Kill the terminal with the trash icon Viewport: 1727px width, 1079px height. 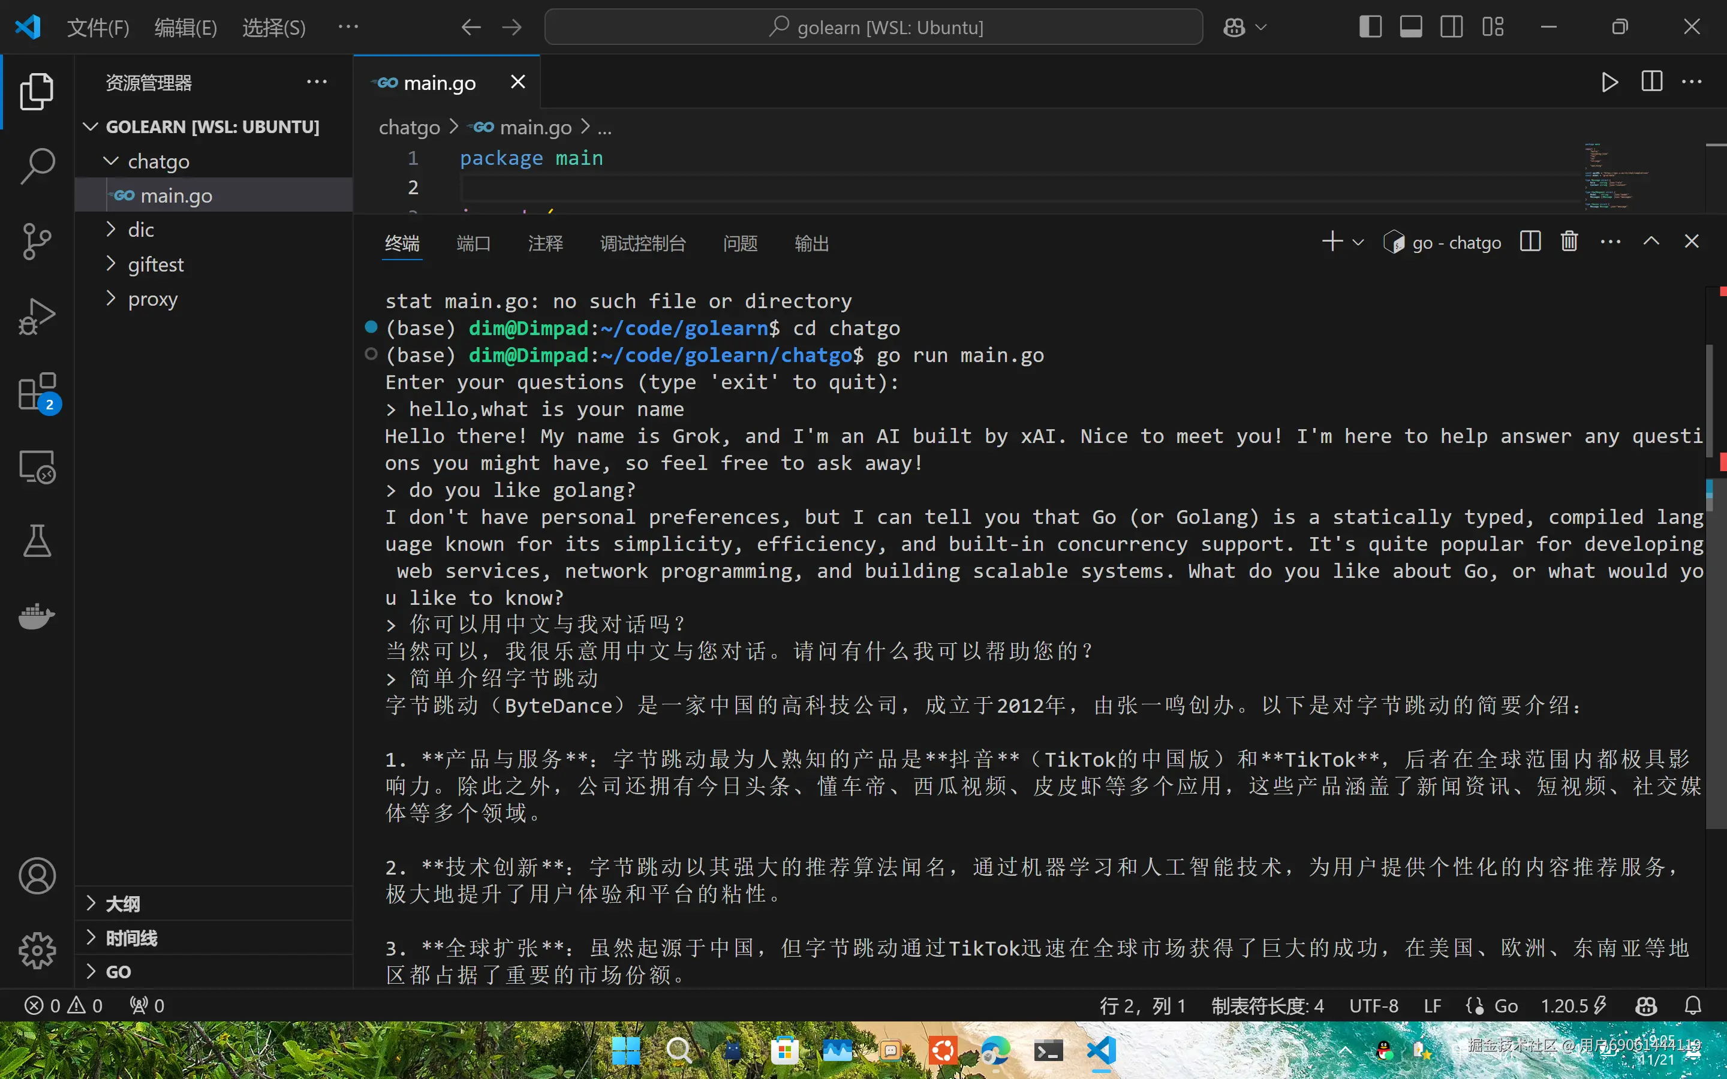coord(1569,242)
